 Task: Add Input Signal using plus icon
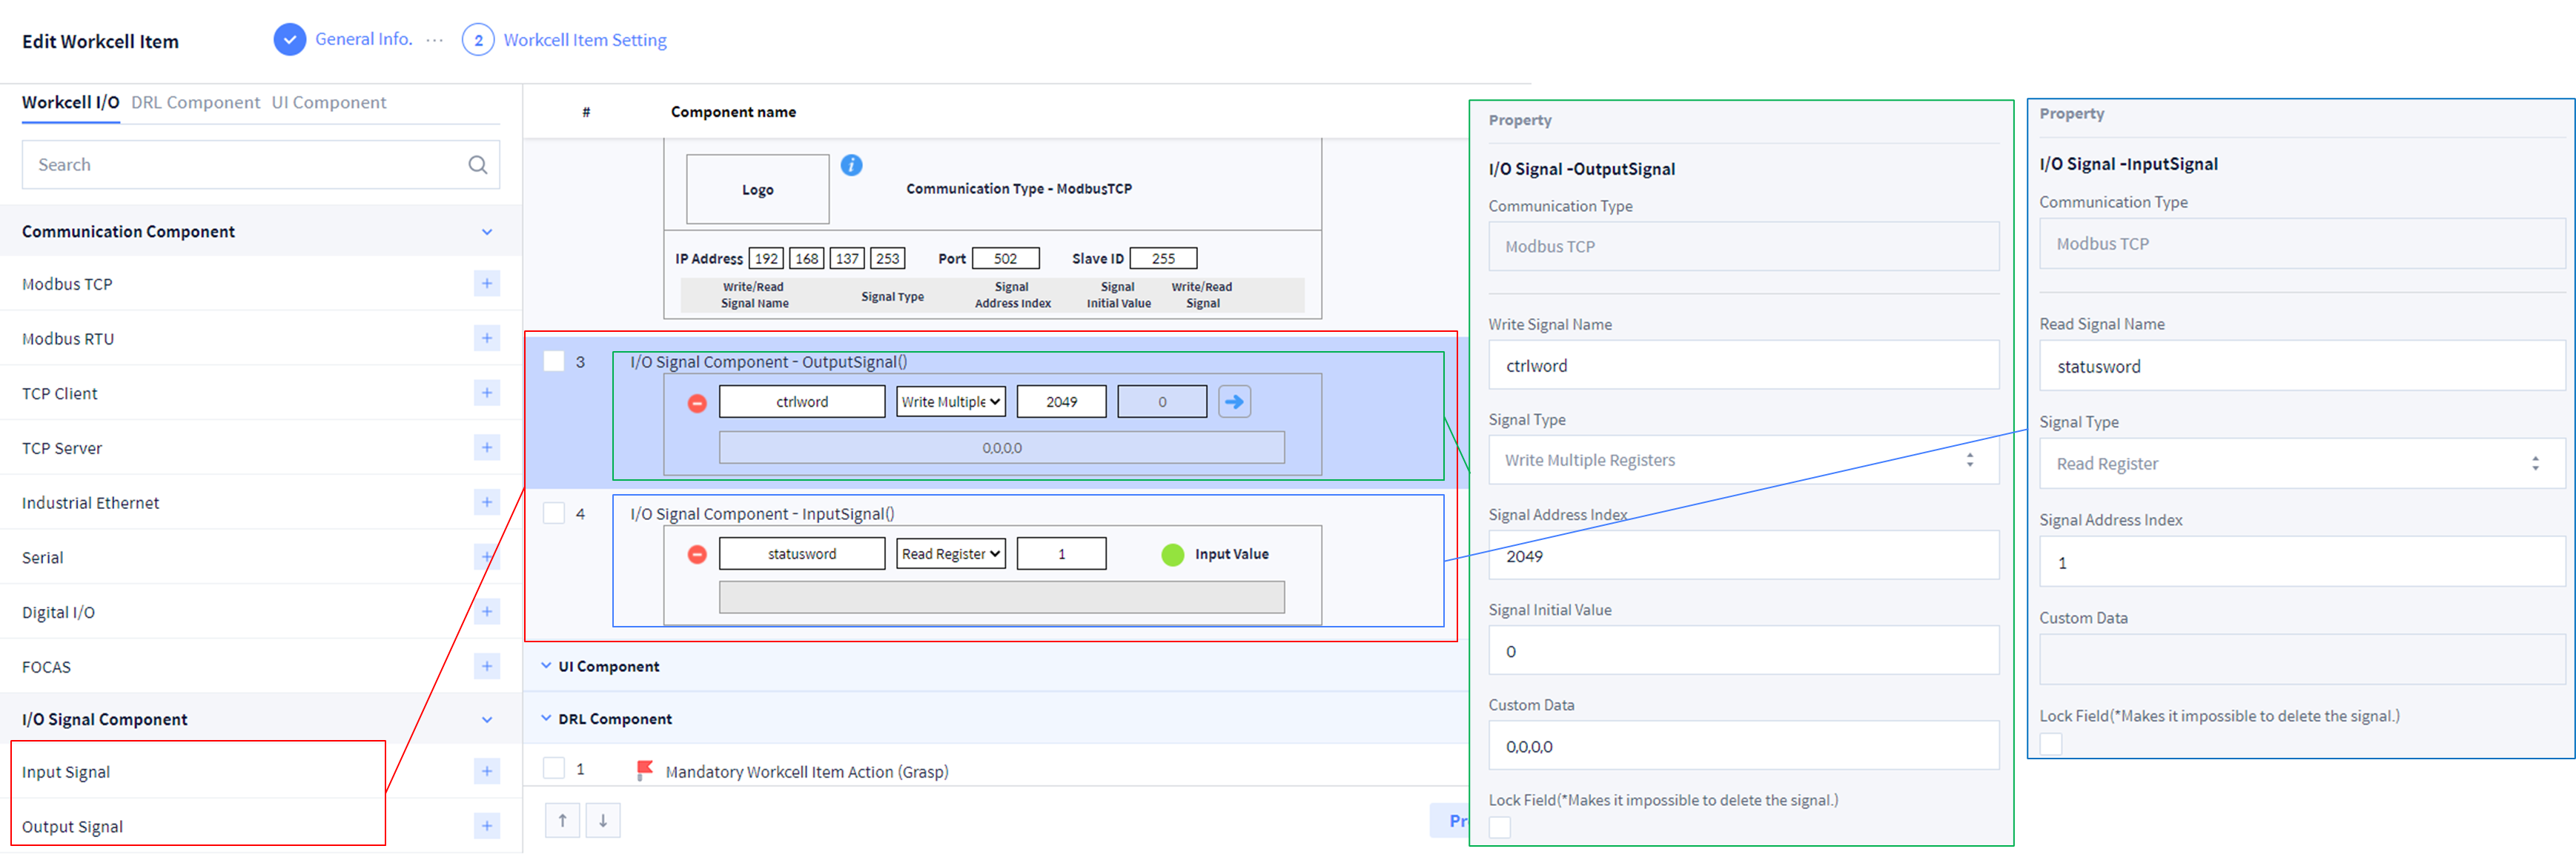[x=487, y=771]
